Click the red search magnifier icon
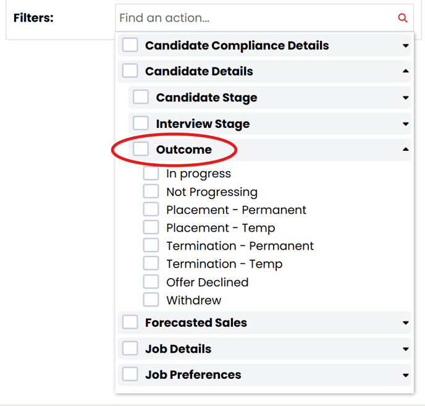The height and width of the screenshot is (406, 425). 403,18
